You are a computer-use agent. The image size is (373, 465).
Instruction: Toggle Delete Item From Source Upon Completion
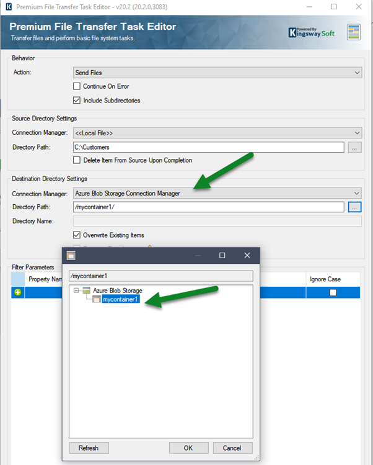click(x=77, y=160)
